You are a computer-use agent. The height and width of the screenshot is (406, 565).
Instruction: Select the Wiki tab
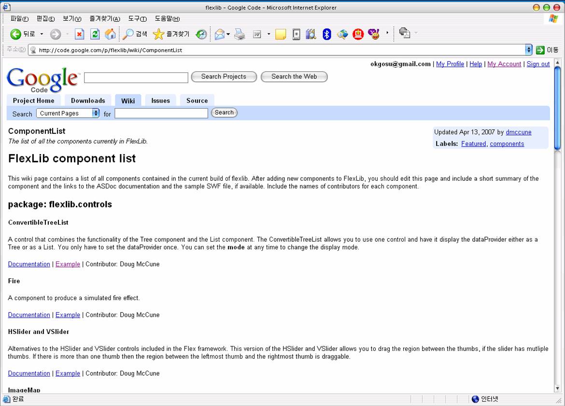click(x=128, y=101)
